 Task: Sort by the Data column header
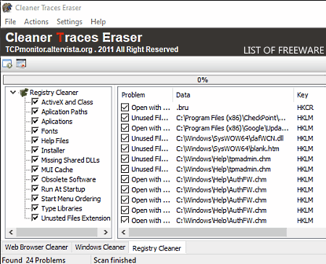tap(183, 95)
